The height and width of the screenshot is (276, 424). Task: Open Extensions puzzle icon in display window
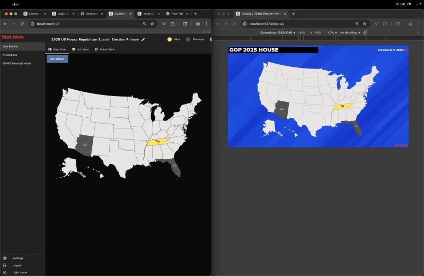[x=385, y=24]
